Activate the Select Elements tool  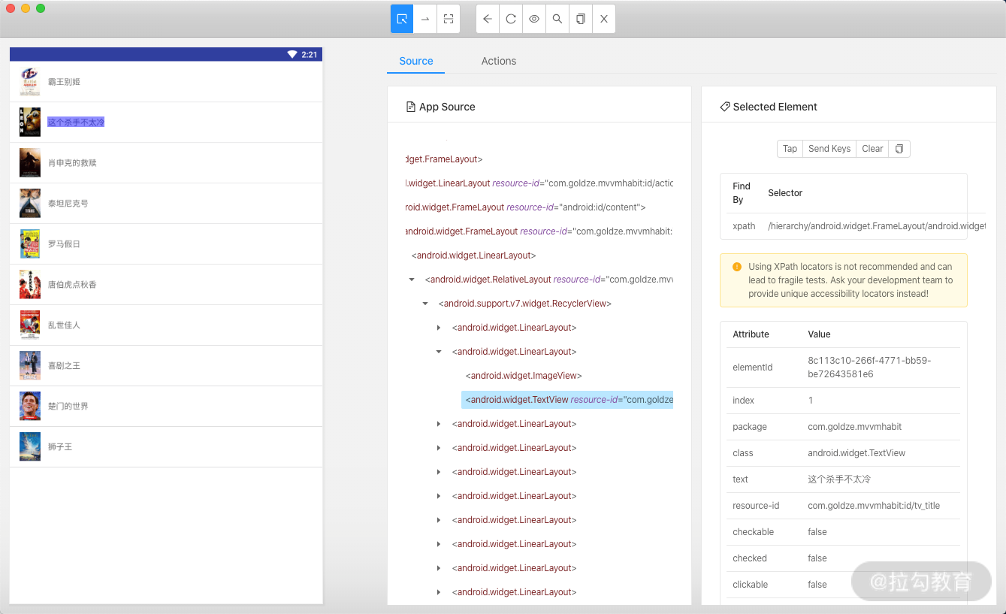(x=402, y=19)
